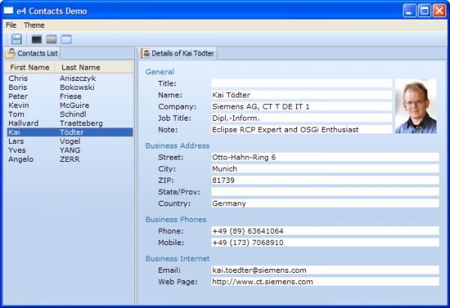Screen dimensions: 450x308
Task: Click the Details tab contact icon
Action: click(x=145, y=53)
